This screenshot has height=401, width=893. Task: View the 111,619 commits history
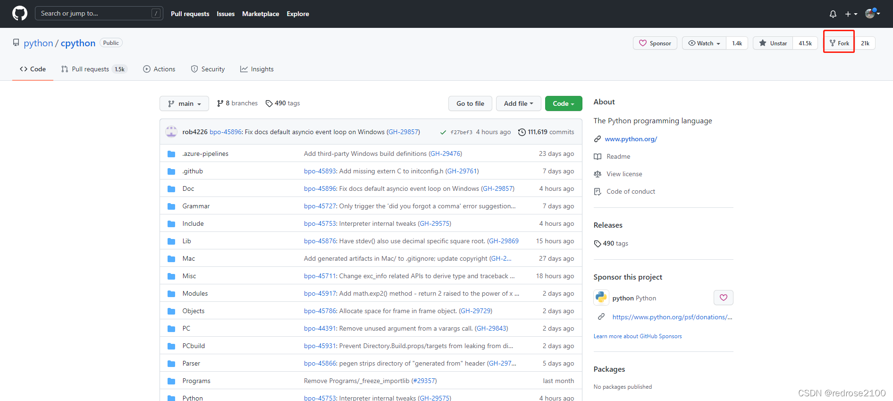point(546,132)
